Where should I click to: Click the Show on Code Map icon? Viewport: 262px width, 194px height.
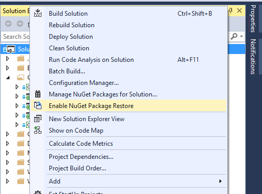(x=38, y=130)
